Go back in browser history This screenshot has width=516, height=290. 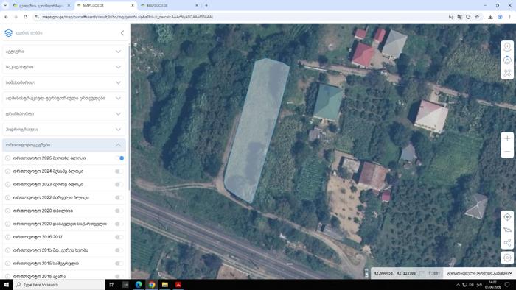[6, 17]
